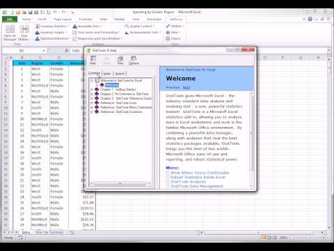Viewport: 334px width, 251px height.
Task: Open the Quick Access Toolbar customize dropdown
Action: 72,13
